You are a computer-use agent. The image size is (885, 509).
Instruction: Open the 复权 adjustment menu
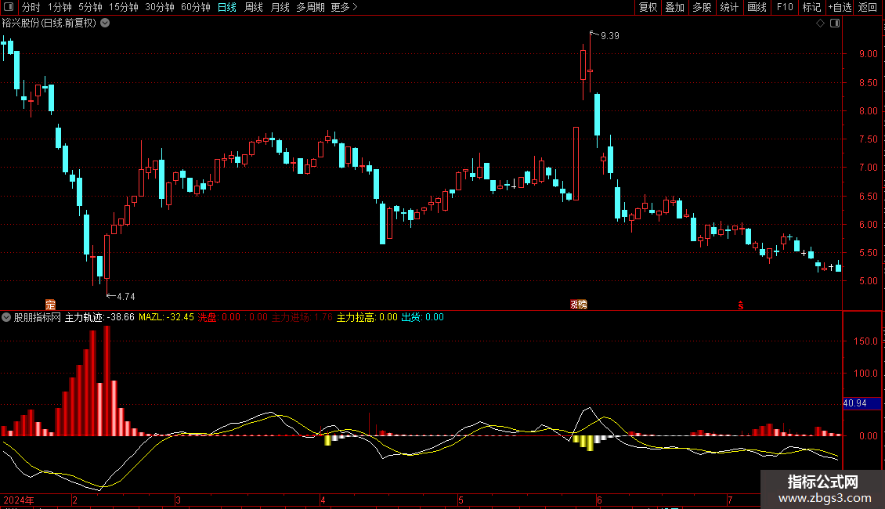pos(648,7)
